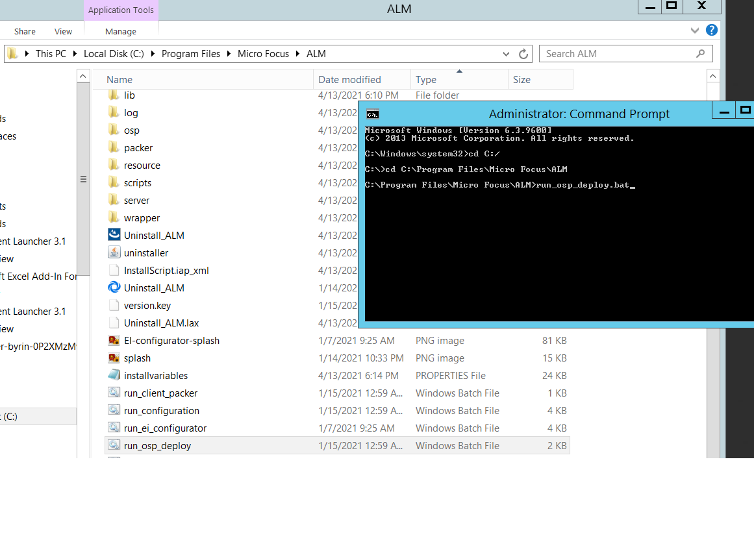
Task: Select the run_osp_deploy batch file icon
Action: (114, 446)
